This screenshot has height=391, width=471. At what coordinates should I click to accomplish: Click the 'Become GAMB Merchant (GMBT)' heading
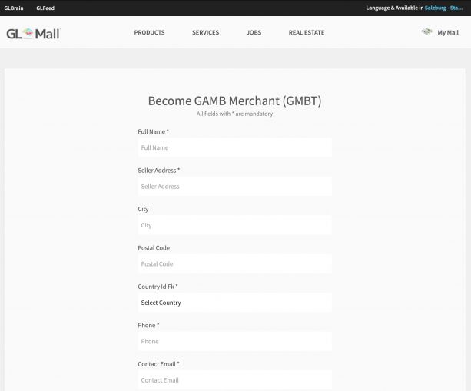tap(234, 101)
